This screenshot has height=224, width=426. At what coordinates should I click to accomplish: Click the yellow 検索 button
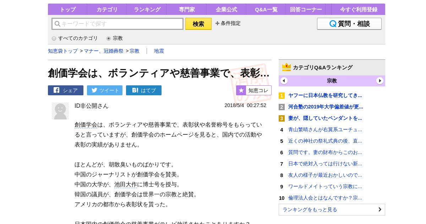[198, 24]
